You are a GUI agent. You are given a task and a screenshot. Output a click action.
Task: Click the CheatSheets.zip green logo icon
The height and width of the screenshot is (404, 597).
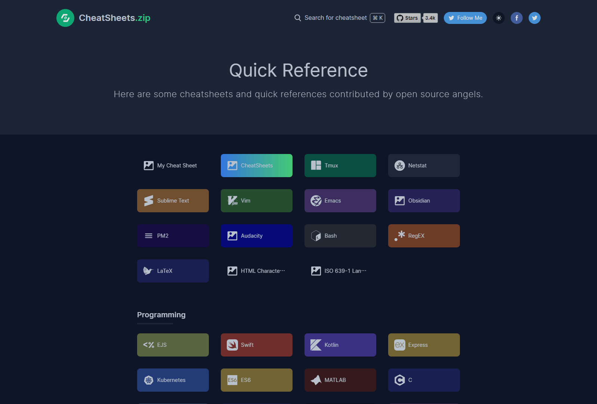tap(65, 18)
